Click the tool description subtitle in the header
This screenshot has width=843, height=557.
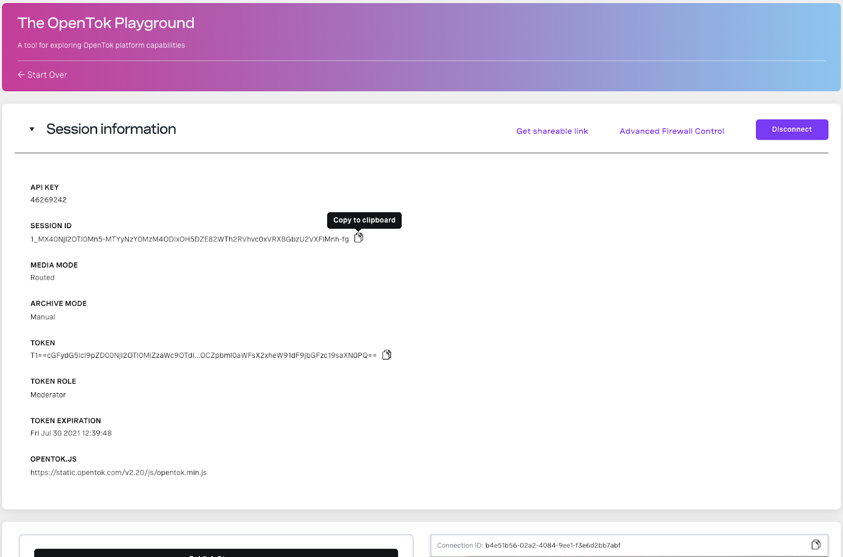[101, 45]
